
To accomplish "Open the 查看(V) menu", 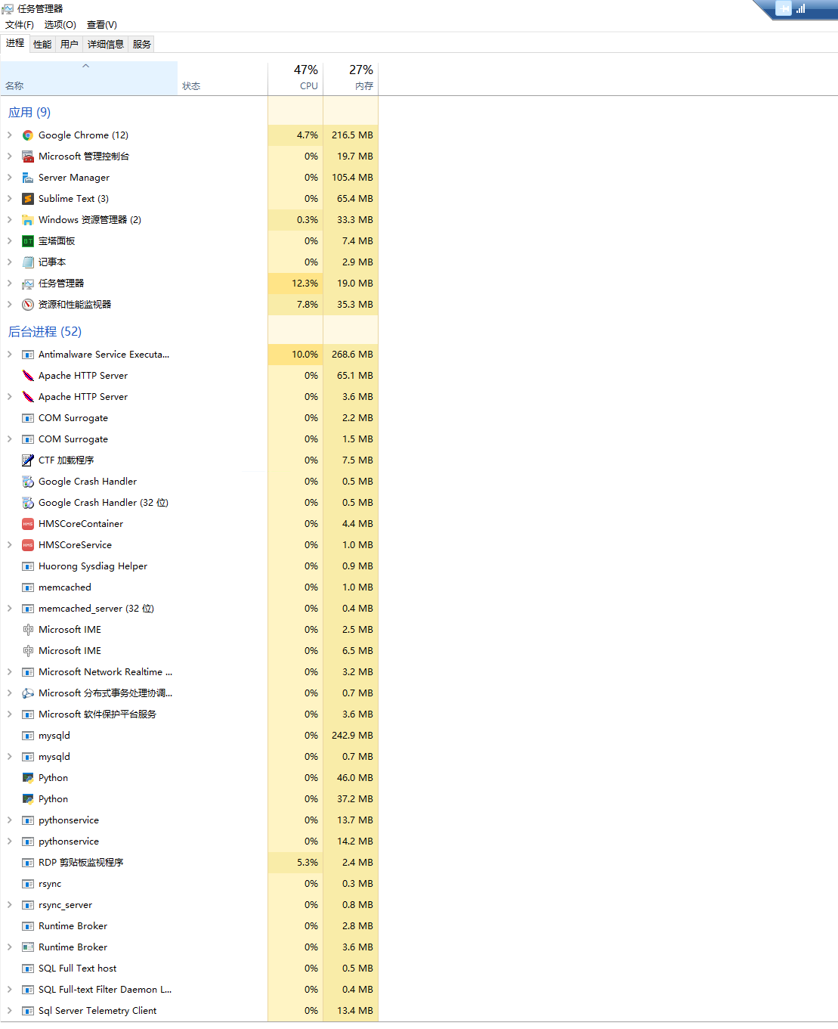I will [x=102, y=25].
